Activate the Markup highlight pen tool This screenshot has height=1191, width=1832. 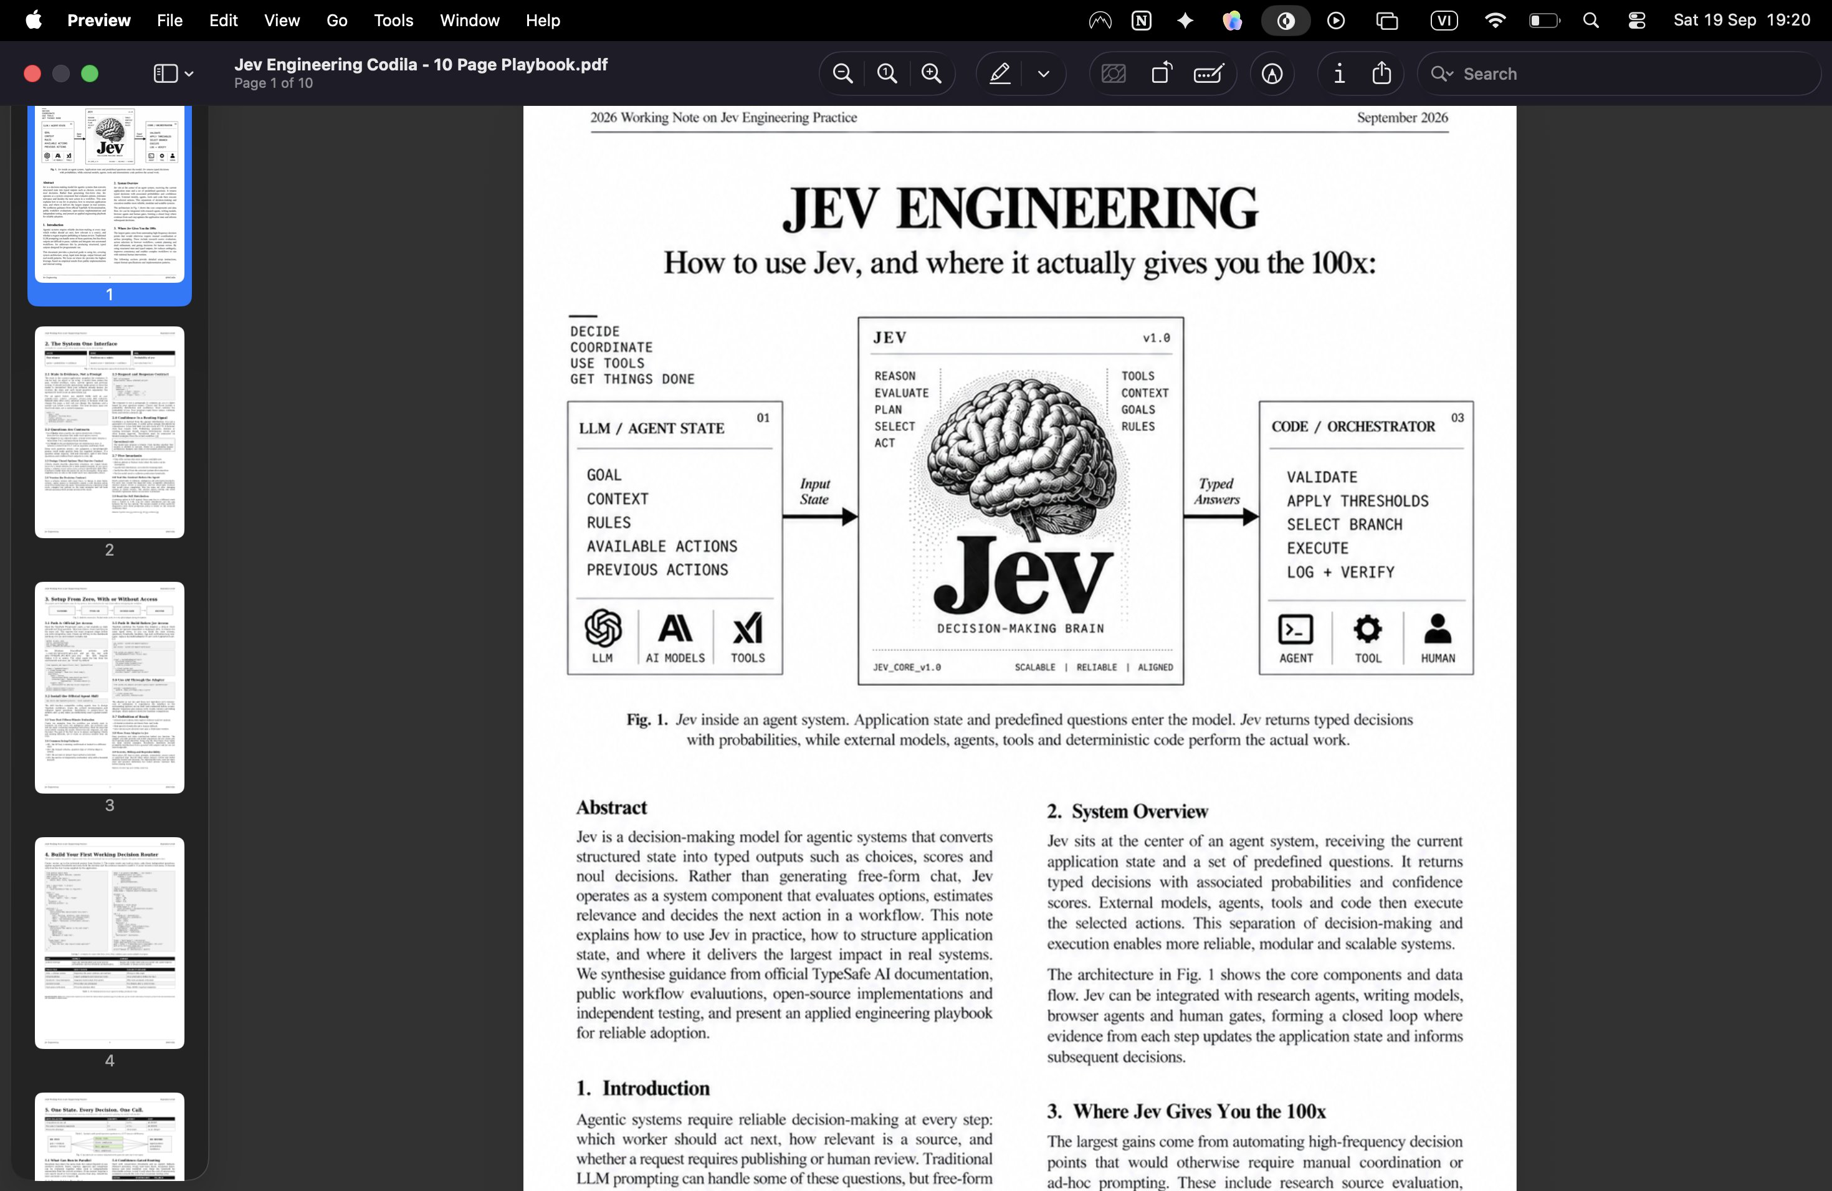(1000, 74)
